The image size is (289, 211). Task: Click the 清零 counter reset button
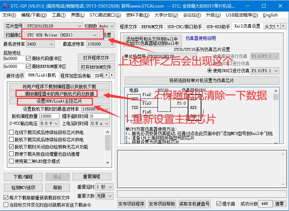pyautogui.click(x=279, y=204)
